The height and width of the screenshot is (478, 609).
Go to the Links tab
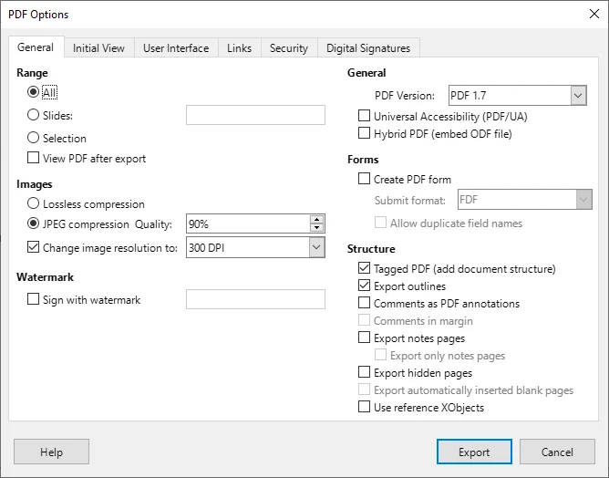(x=239, y=48)
